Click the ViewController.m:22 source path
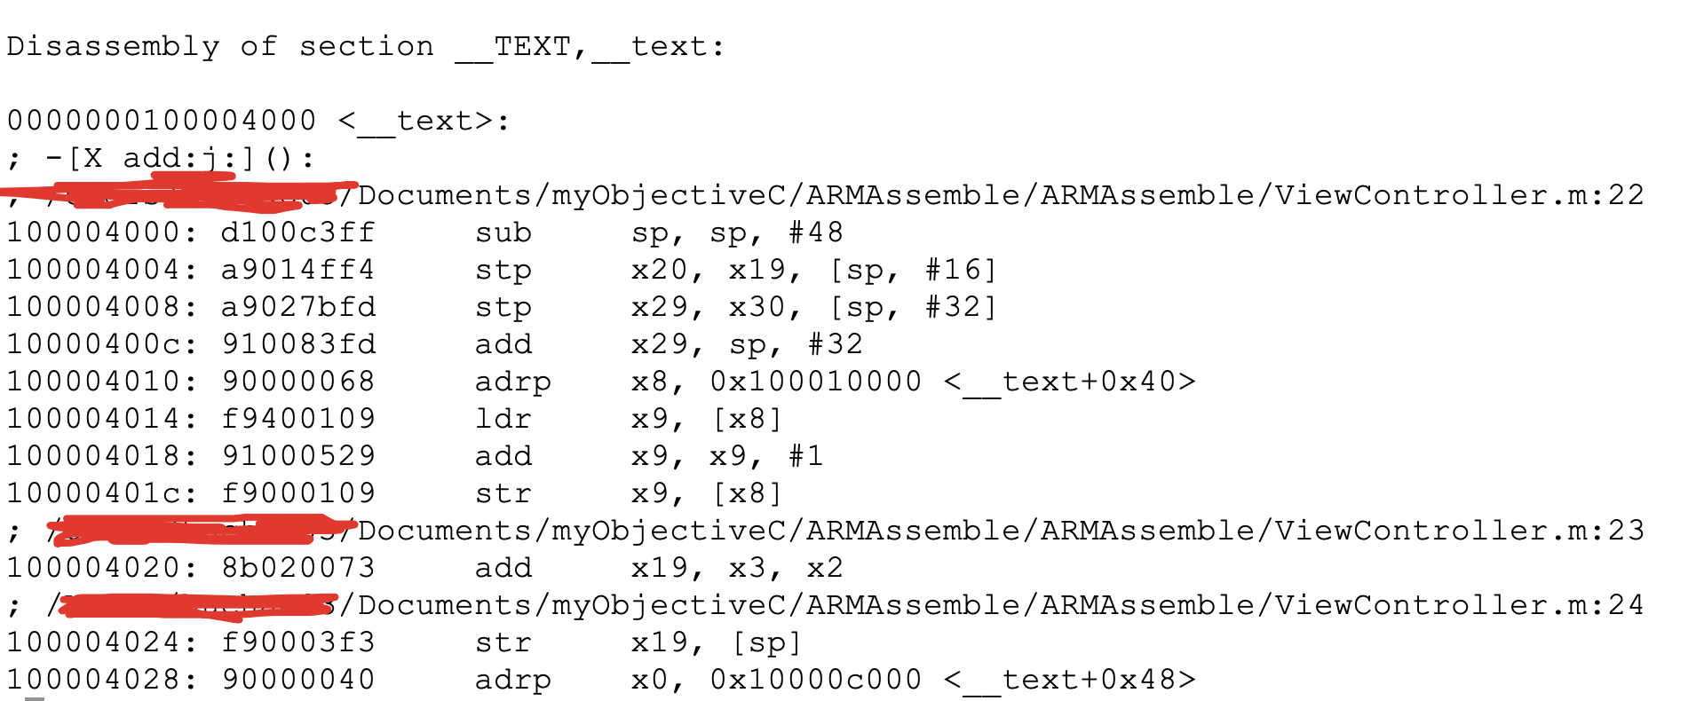 tap(1000, 195)
